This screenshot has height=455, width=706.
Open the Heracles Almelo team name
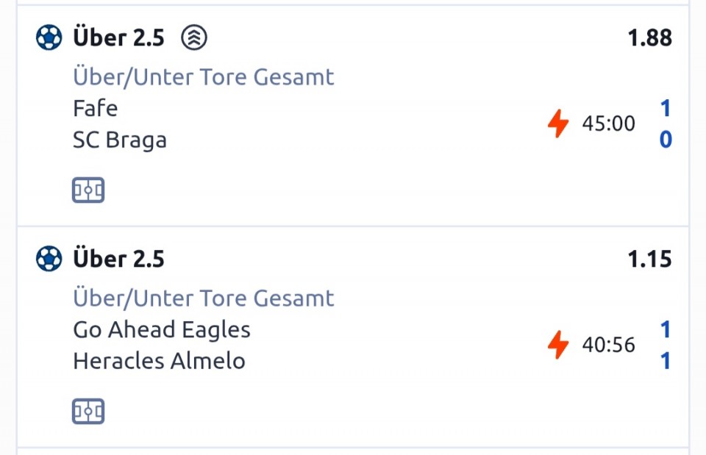[x=159, y=361]
